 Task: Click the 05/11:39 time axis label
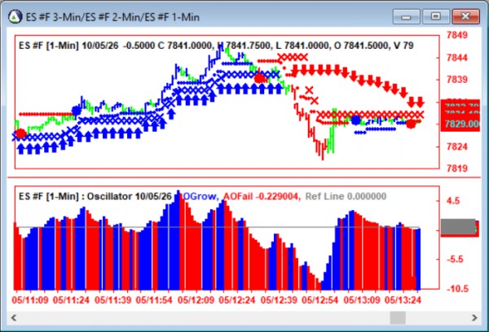113,300
